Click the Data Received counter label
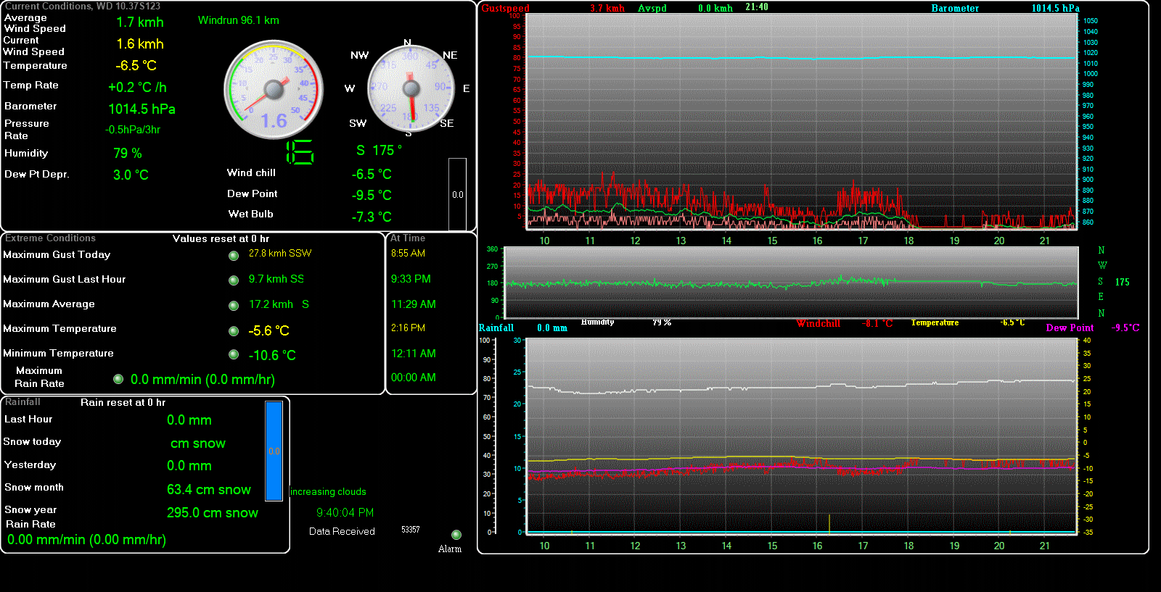 coord(342,531)
